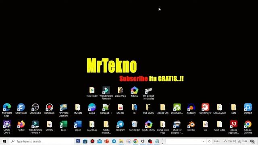Open Chrome from the taskbar
This screenshot has width=258, height=145.
[x=135, y=141]
